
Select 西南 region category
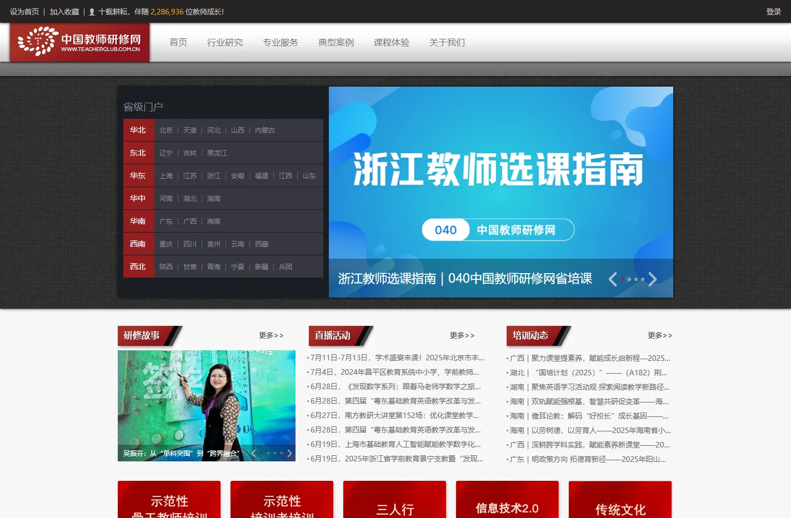(x=138, y=244)
